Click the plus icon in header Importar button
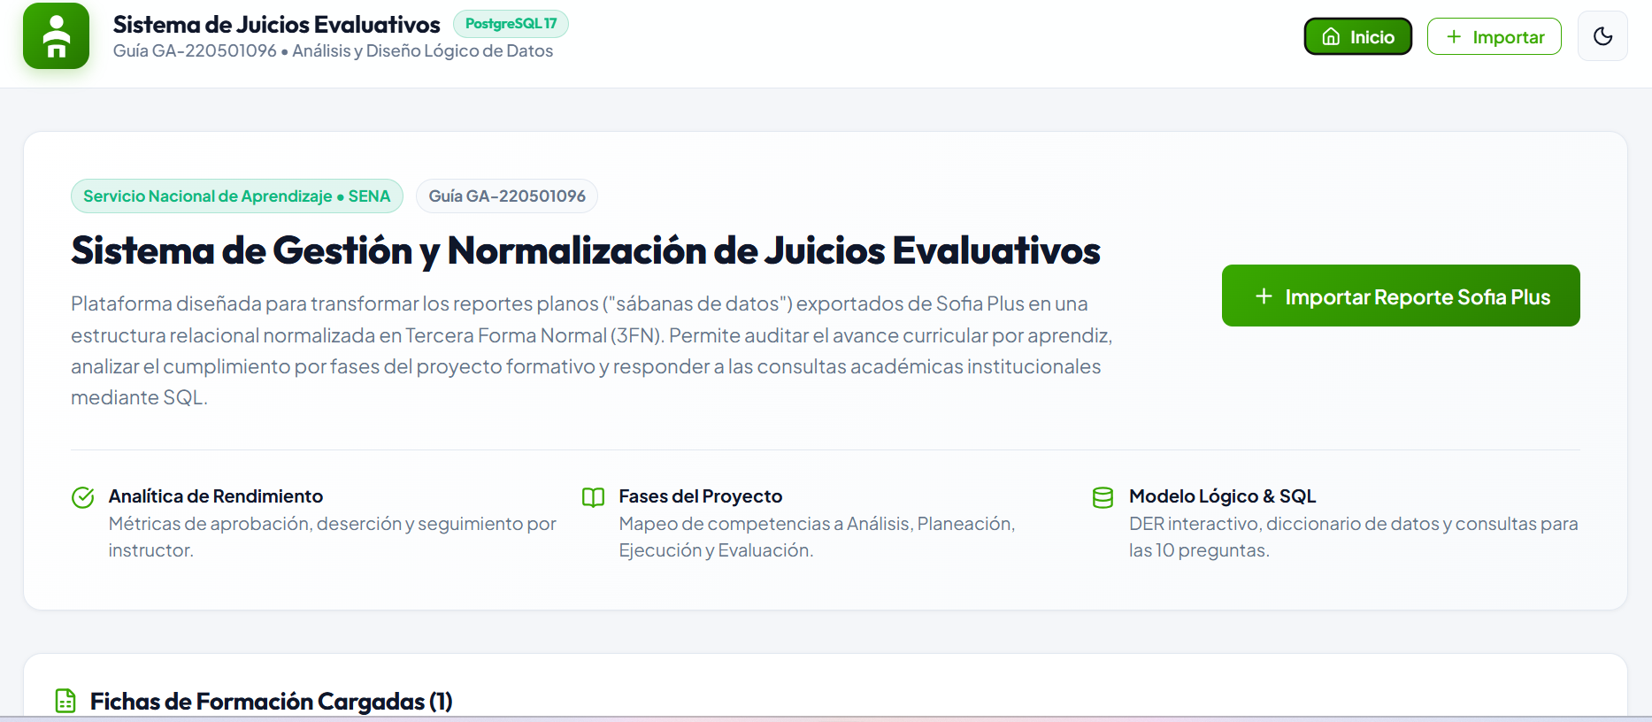 click(x=1454, y=36)
